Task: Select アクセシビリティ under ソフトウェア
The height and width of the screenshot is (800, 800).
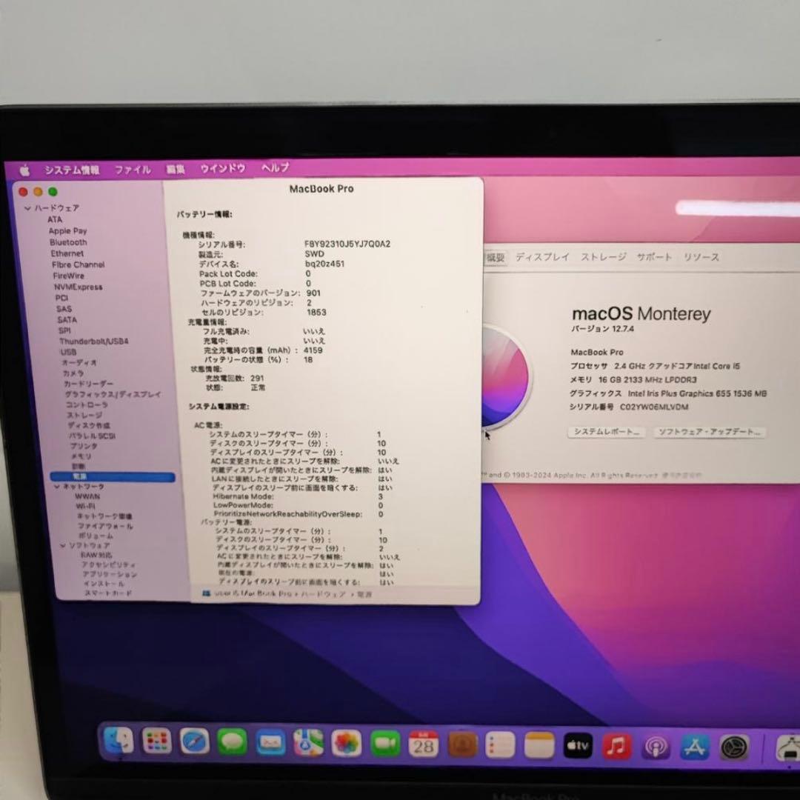Action: pos(109,564)
